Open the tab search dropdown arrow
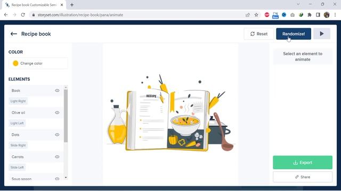Image resolution: width=341 pixels, height=191 pixels. click(x=298, y=4)
